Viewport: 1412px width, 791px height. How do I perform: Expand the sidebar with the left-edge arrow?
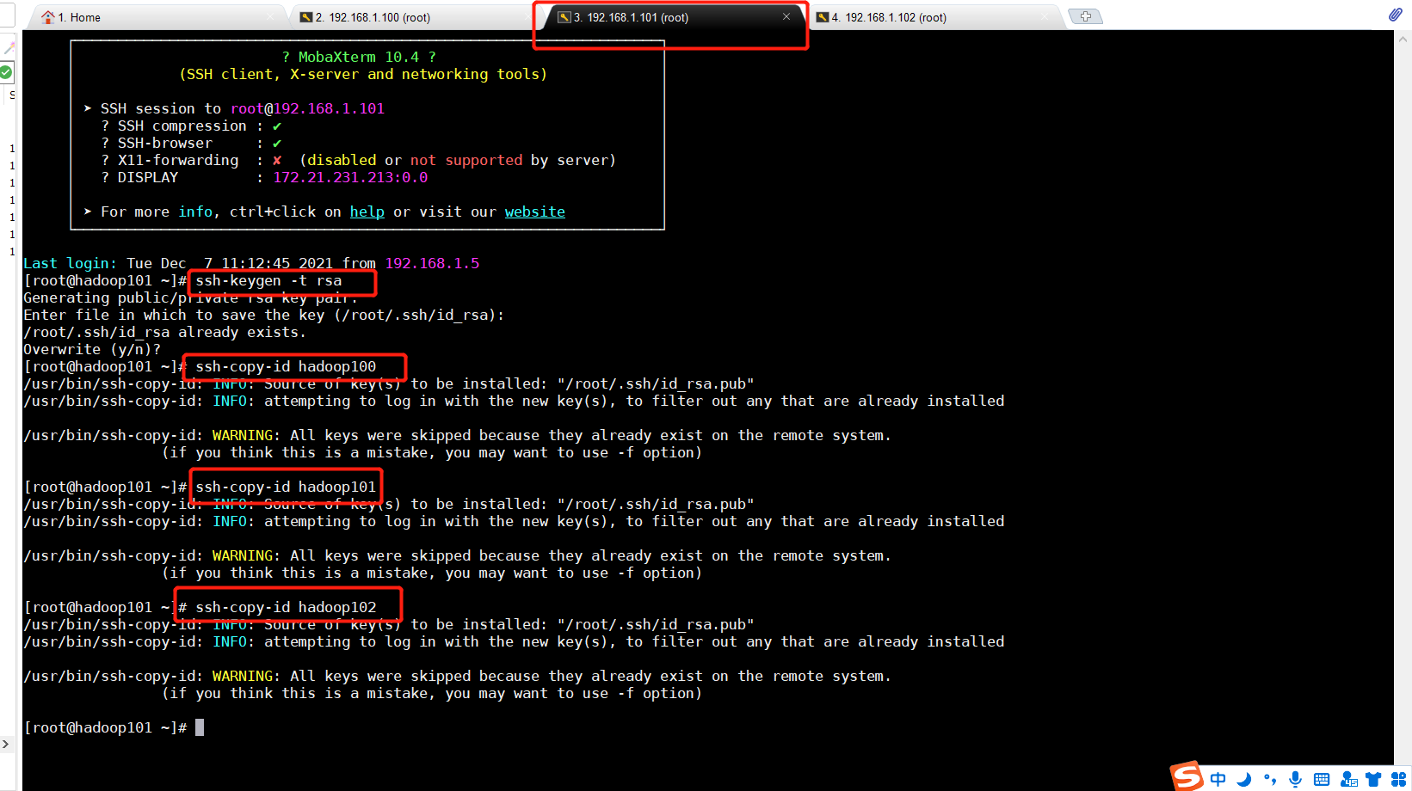[5, 744]
